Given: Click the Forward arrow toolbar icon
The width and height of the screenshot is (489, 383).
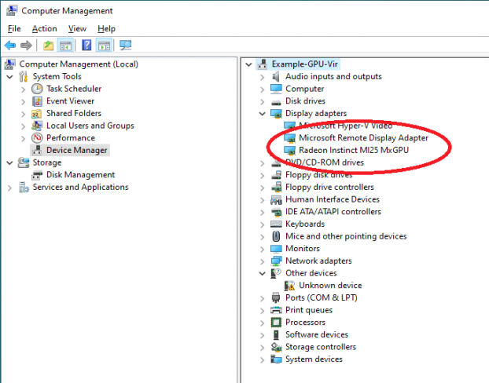Looking at the screenshot, I should [26, 46].
